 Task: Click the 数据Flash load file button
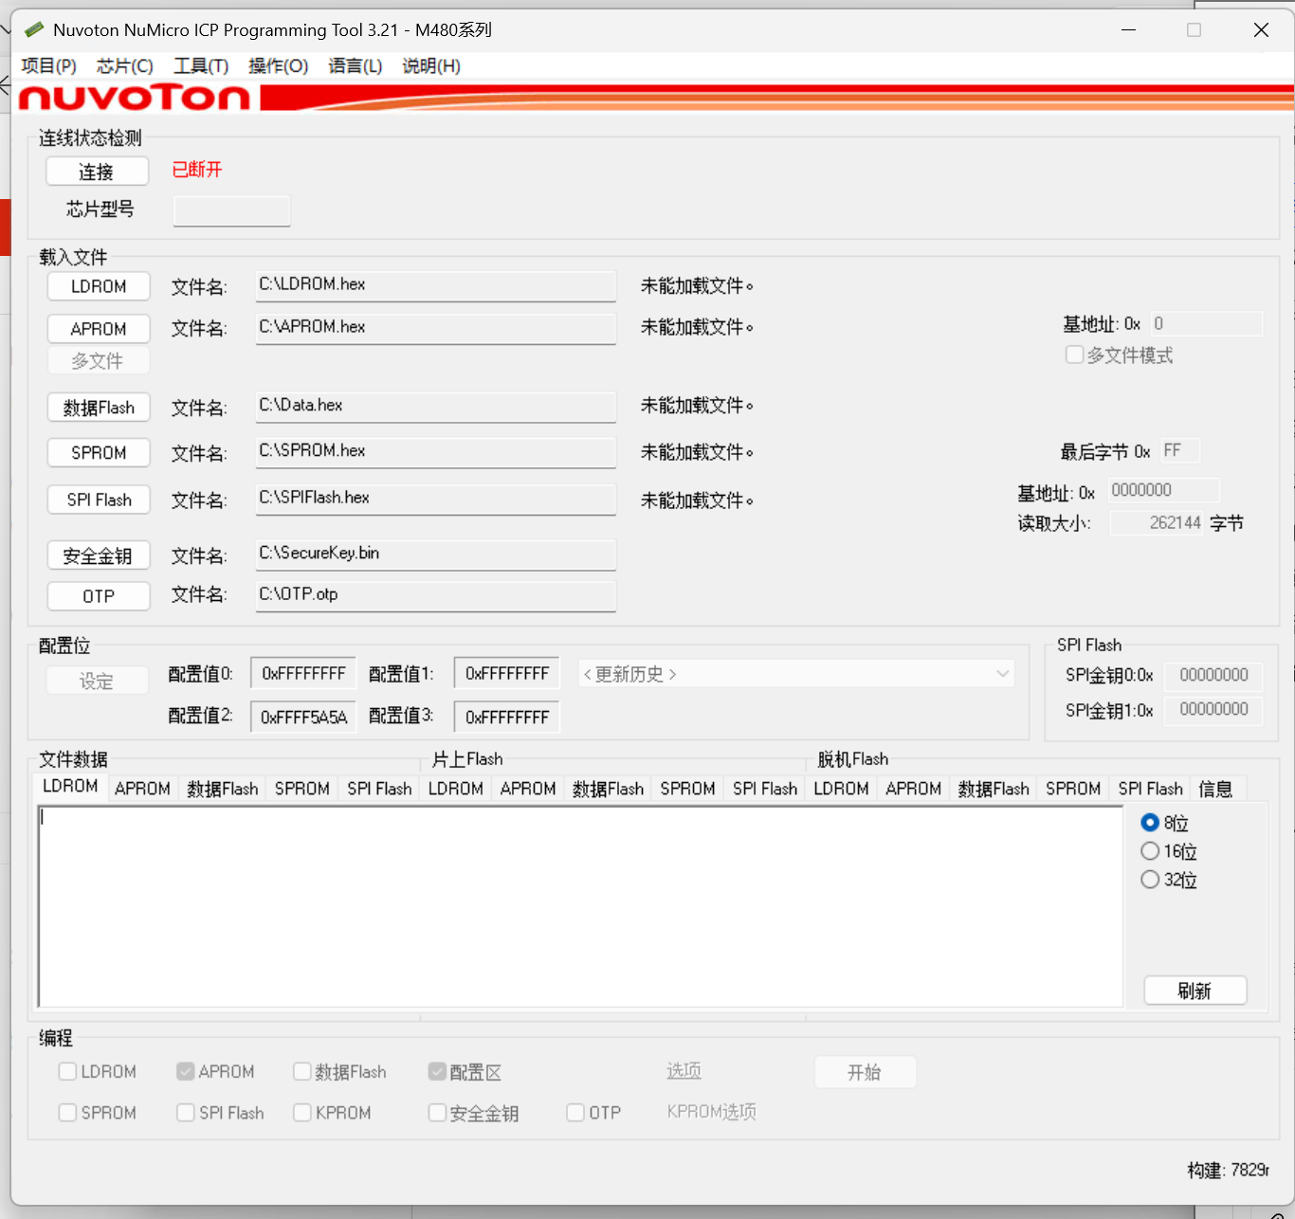tap(99, 408)
